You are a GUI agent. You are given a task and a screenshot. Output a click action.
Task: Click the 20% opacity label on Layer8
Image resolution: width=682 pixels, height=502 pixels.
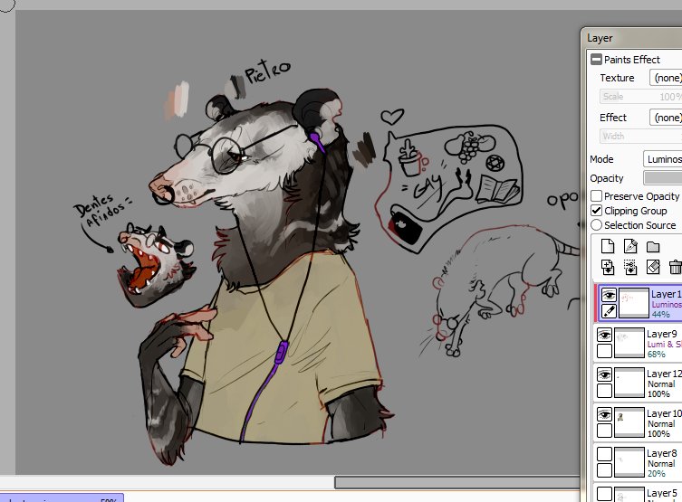(657, 473)
